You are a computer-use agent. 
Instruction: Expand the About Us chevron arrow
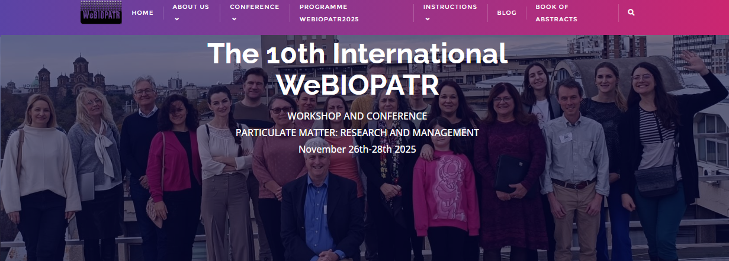[176, 19]
